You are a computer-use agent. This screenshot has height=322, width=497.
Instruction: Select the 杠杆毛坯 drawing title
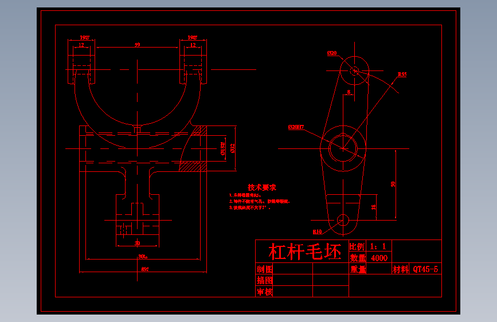click(305, 252)
